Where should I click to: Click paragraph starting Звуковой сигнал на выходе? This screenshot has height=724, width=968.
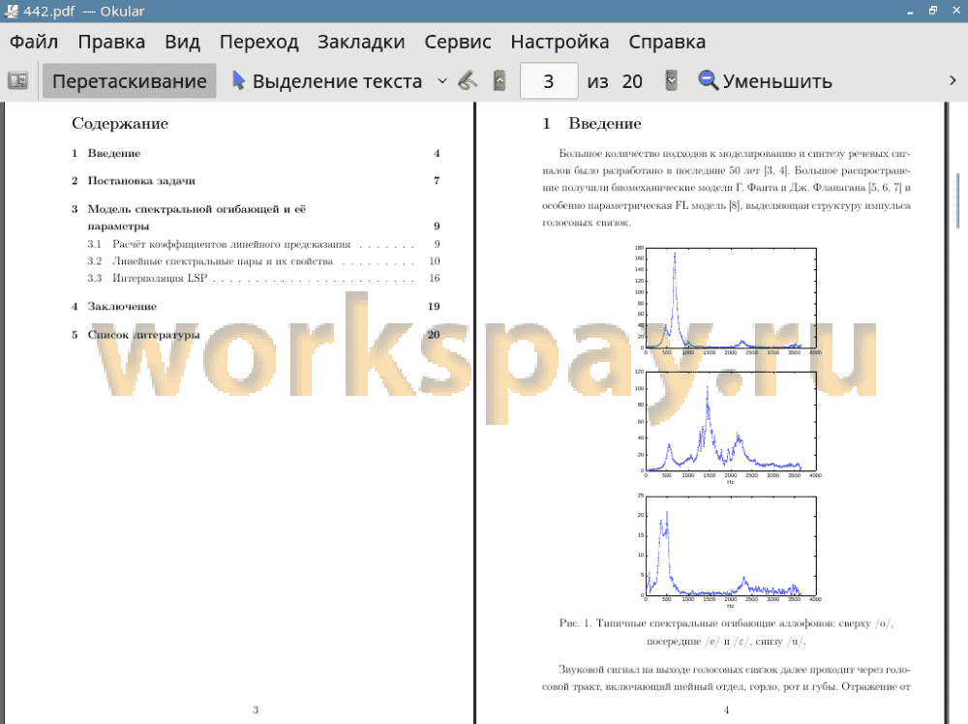point(727,678)
